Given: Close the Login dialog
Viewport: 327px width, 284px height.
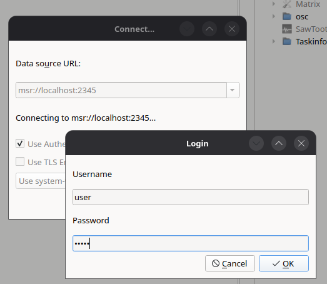Looking at the screenshot, I should (301, 143).
